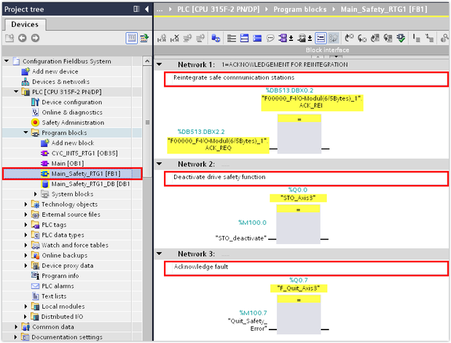
Task: Open Online & diagnostics
Action: (72, 112)
